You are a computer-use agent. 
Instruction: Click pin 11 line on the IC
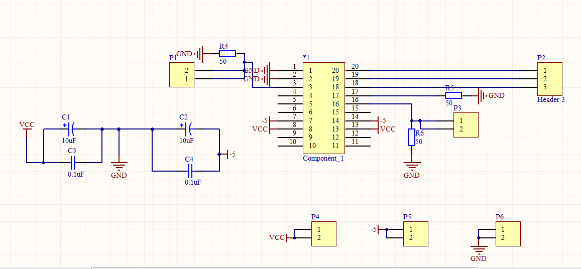(358, 146)
